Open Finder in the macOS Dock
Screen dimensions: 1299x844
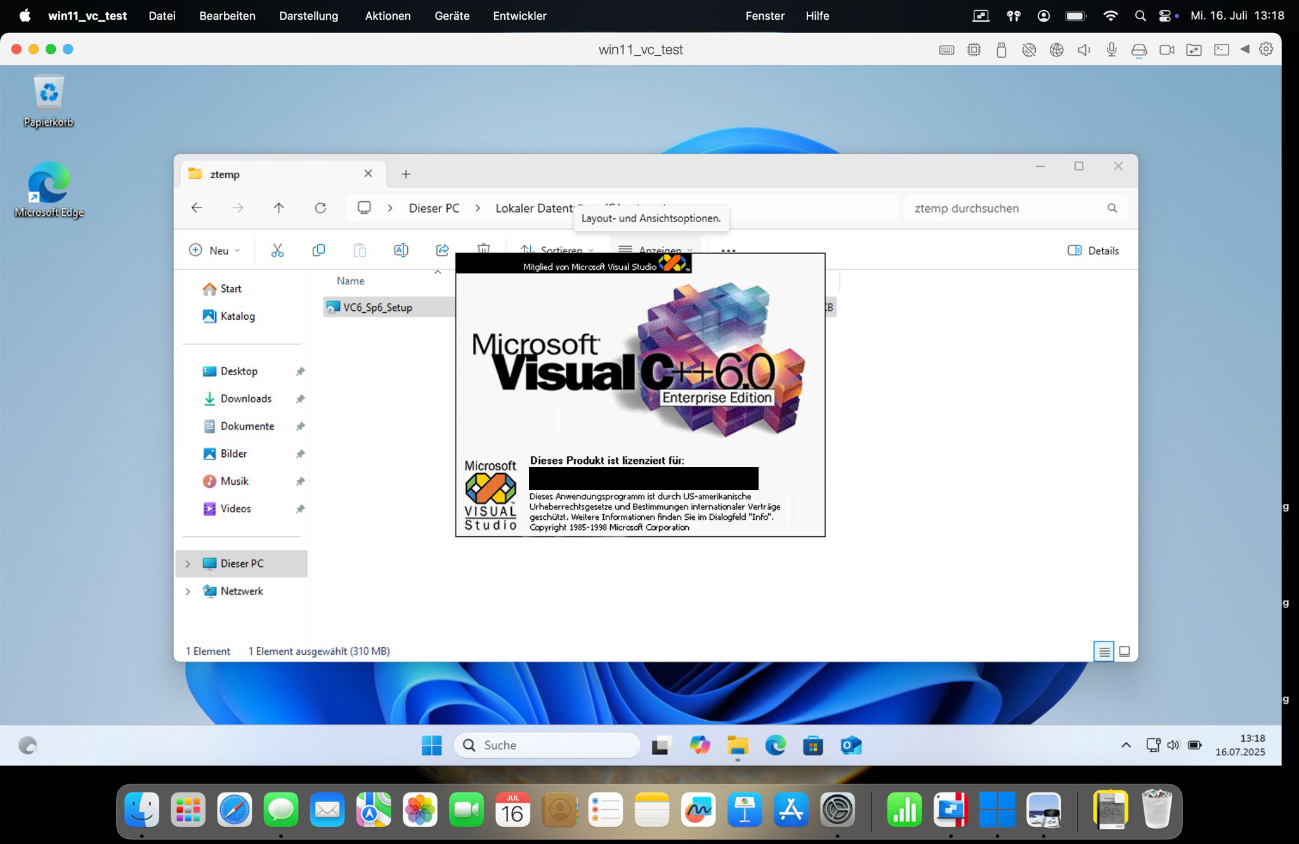[141, 809]
